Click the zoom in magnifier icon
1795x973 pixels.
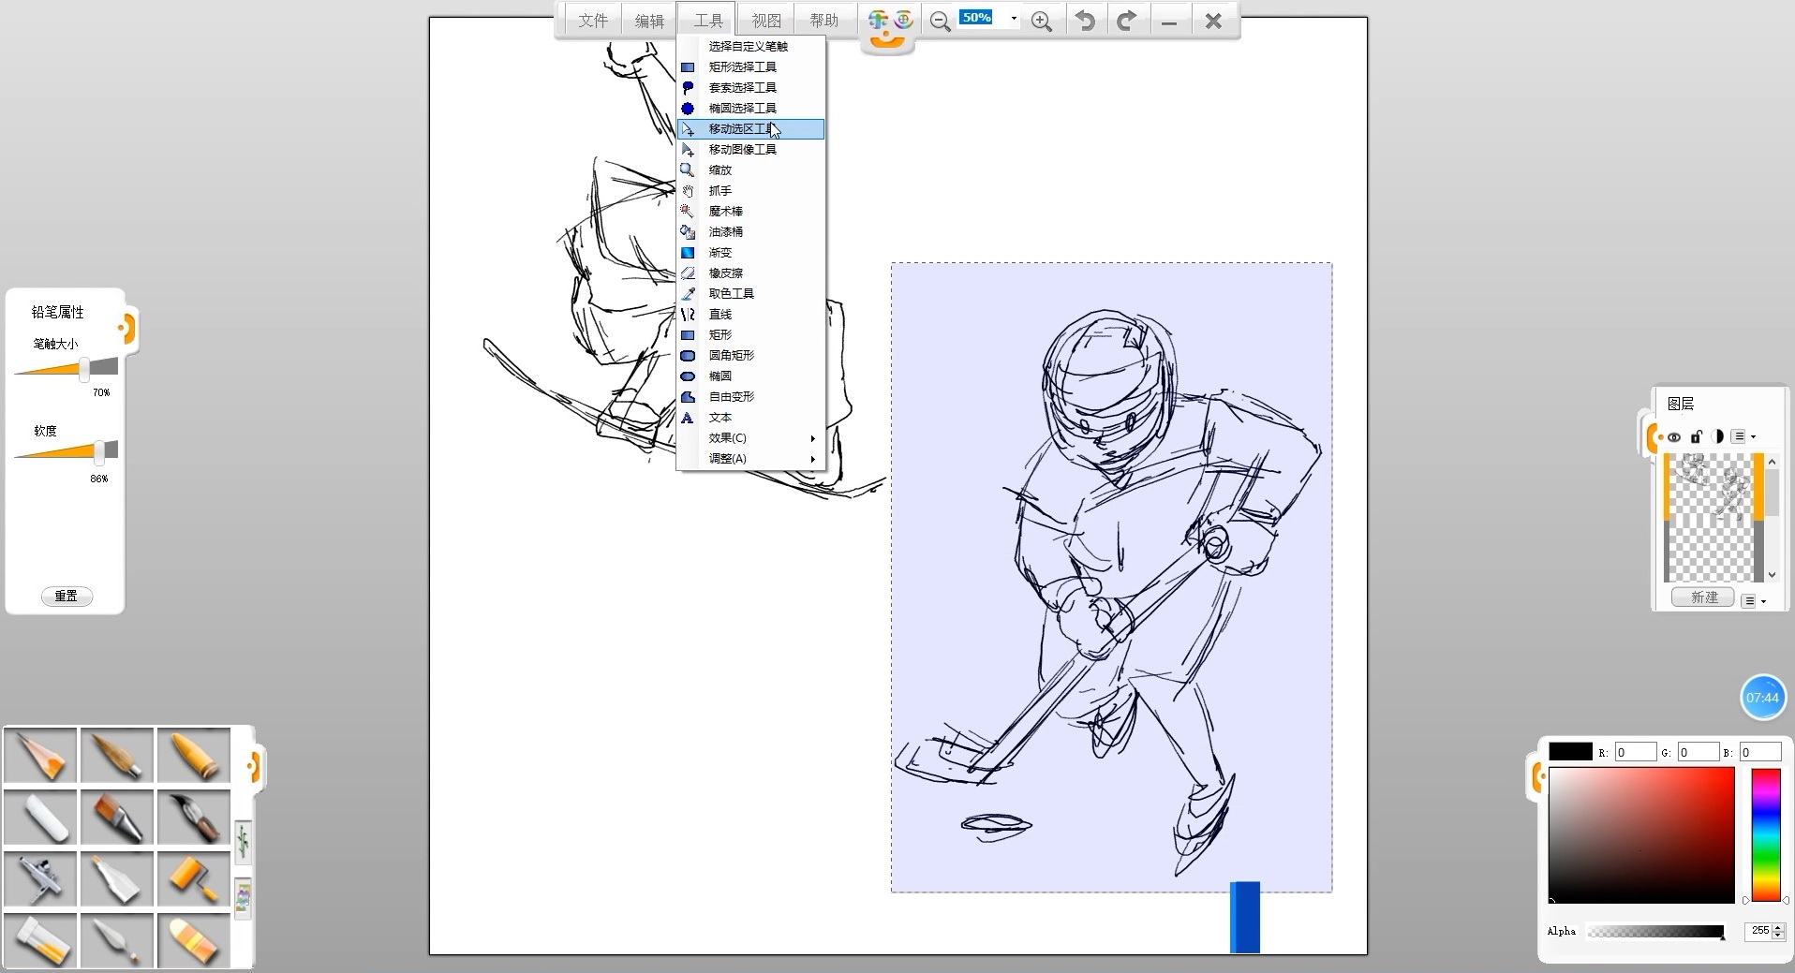(1041, 22)
